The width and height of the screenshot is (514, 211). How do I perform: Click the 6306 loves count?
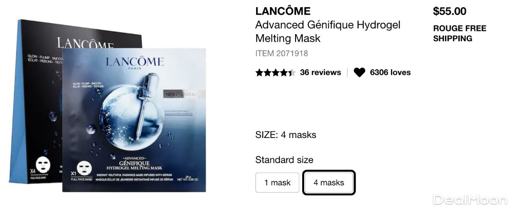[390, 73]
